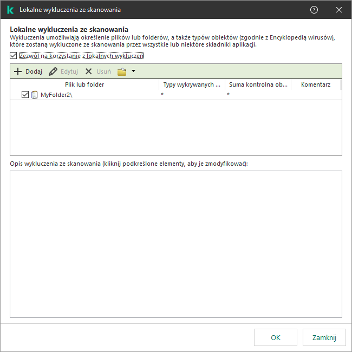Viewport: 352px width, 352px height.
Task: Click the Kaspersky logo in title bar
Action: coord(10,10)
